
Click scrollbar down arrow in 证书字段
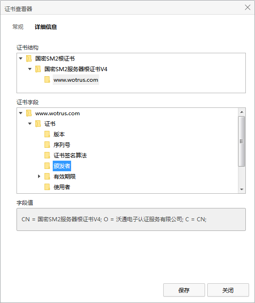[242, 190]
